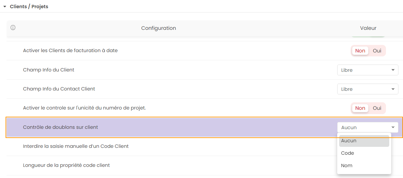Open 'Champ Info du Contact Client' dropdown
This screenshot has height=178, width=403.
(x=368, y=89)
